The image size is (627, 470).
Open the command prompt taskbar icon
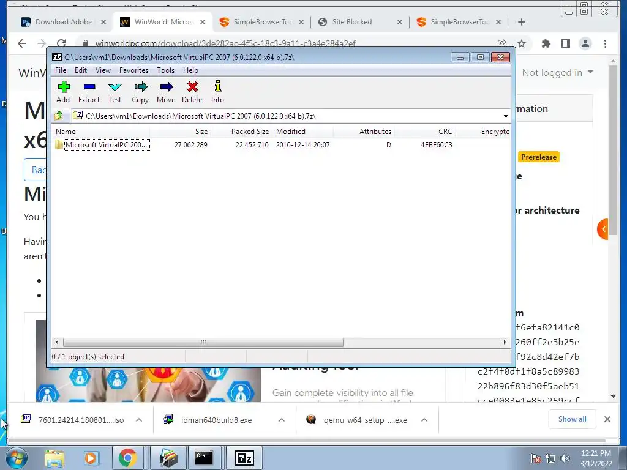pyautogui.click(x=204, y=458)
